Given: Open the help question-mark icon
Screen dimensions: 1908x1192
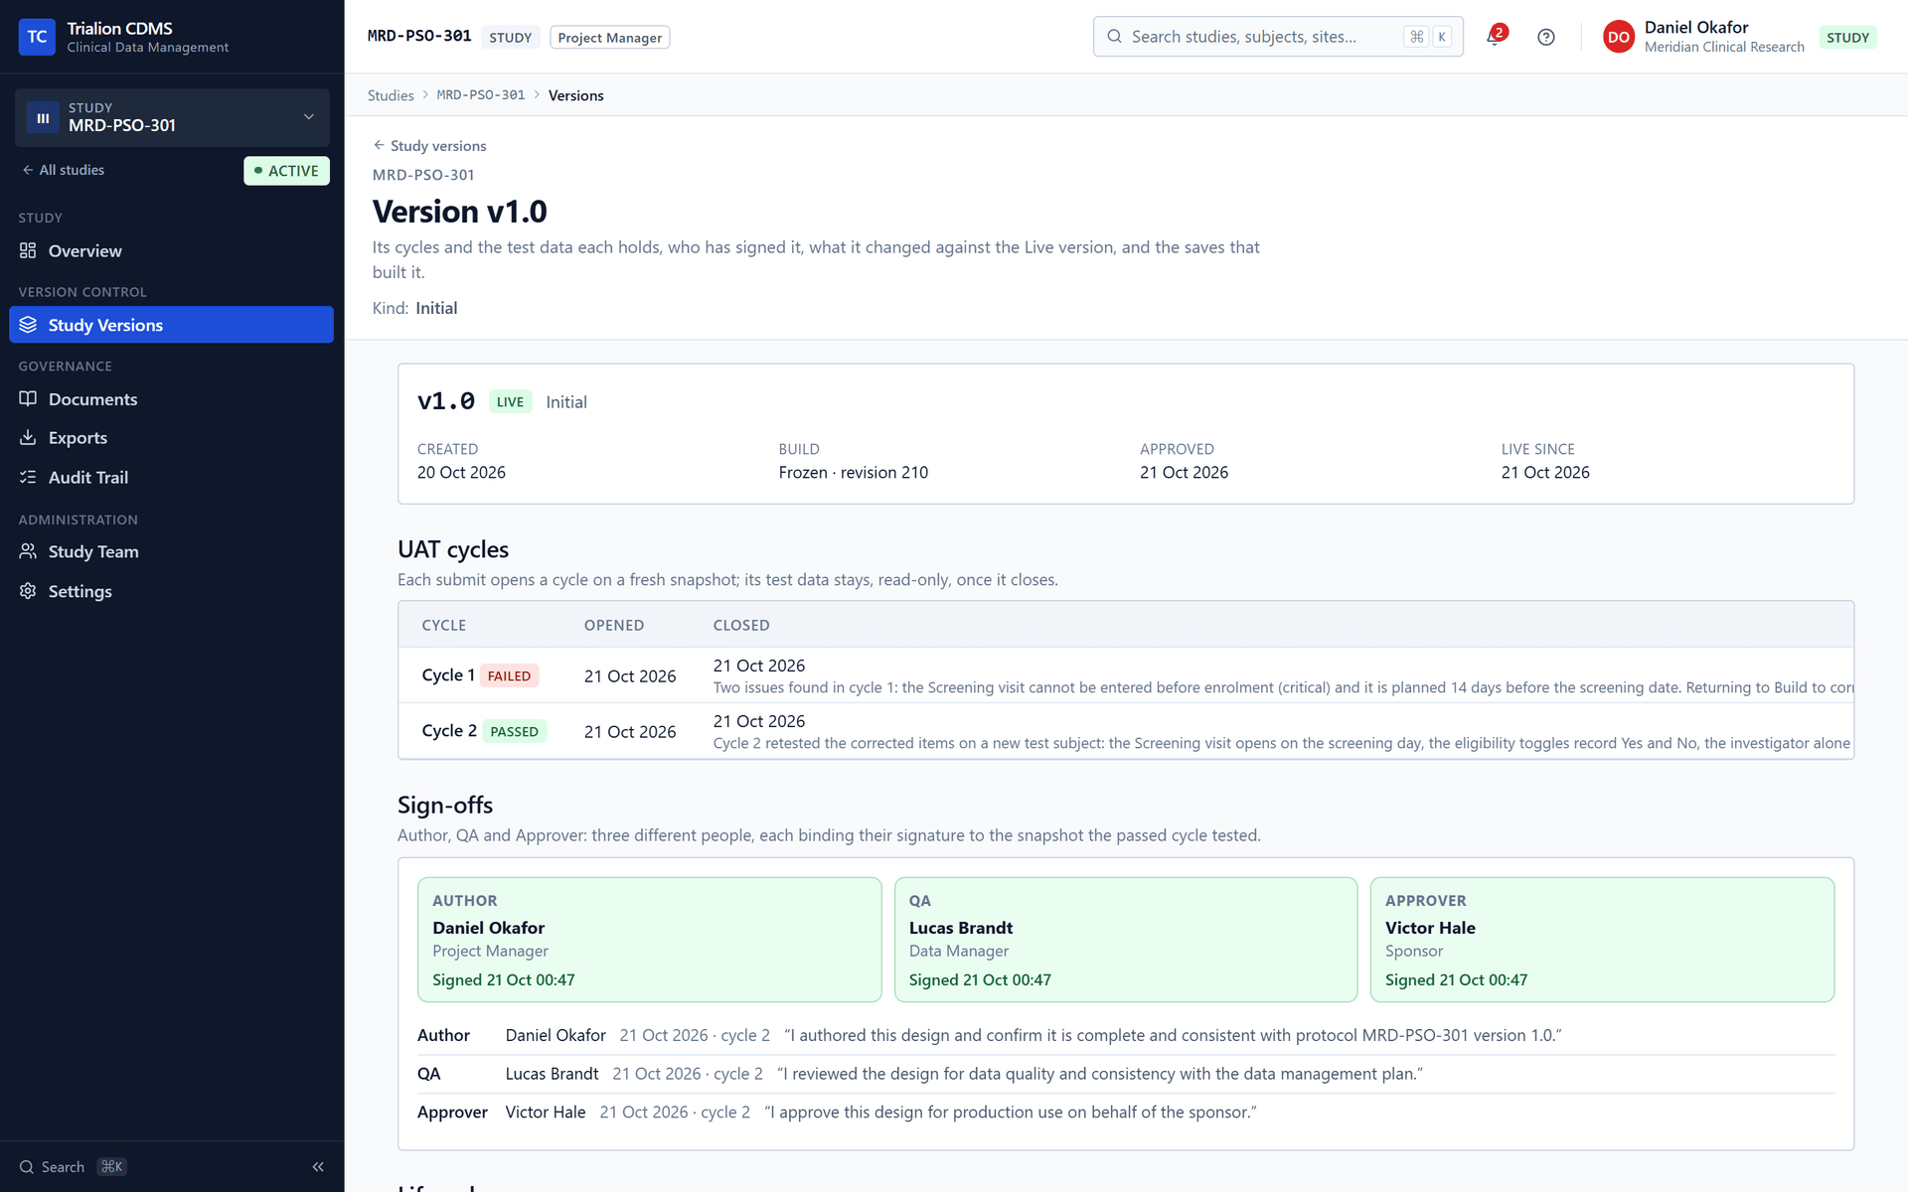Looking at the screenshot, I should (x=1546, y=37).
